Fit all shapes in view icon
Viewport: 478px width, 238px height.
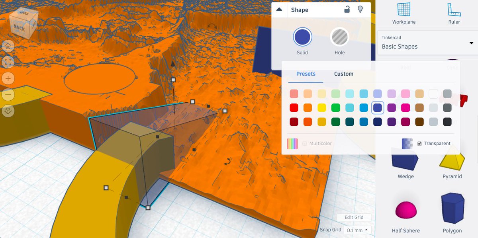8,62
